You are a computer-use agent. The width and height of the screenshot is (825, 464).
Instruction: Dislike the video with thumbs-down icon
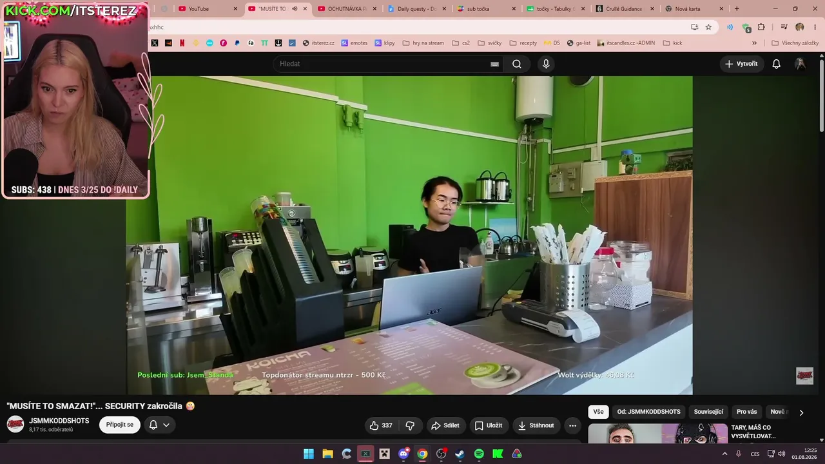(411, 425)
